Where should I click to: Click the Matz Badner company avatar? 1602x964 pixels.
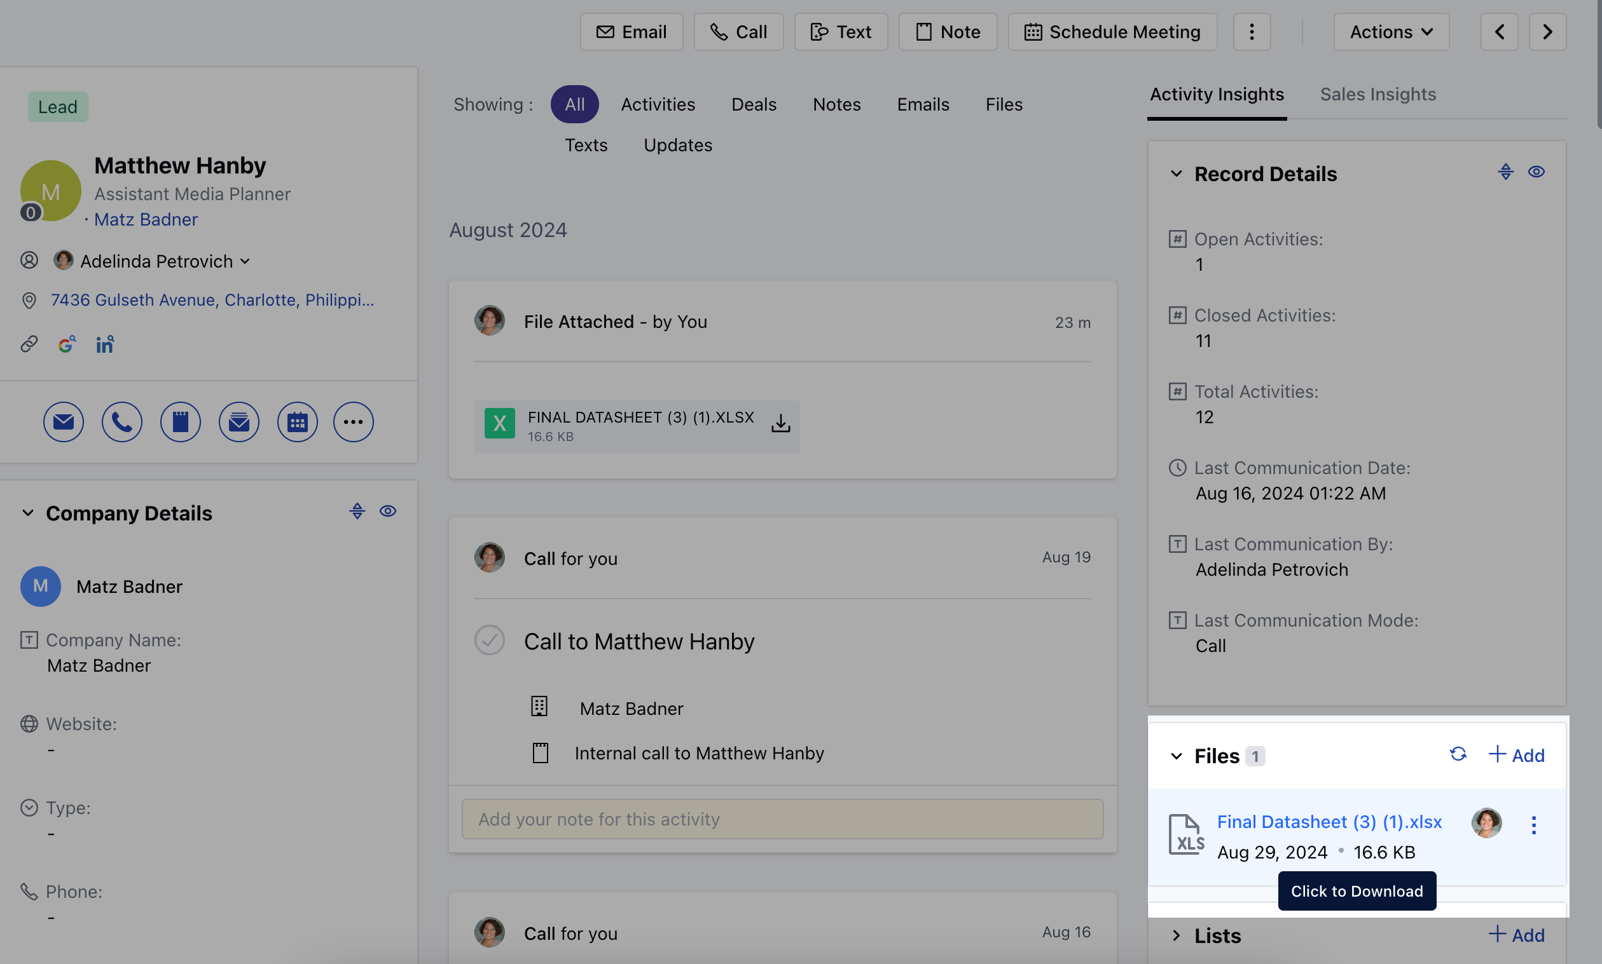pos(40,587)
